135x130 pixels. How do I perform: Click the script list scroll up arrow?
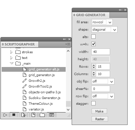pyautogui.click(x=68, y=51)
